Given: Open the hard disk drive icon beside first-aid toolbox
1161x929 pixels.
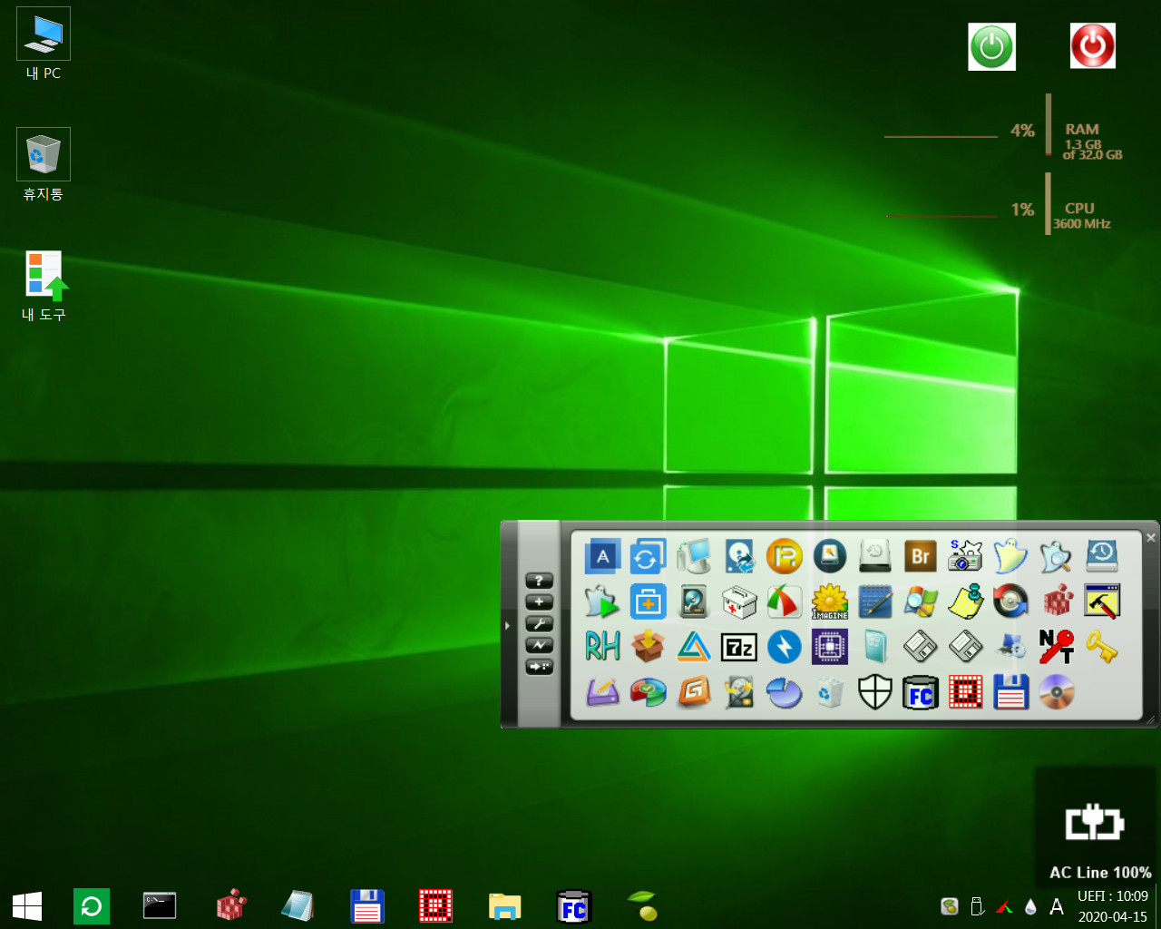Looking at the screenshot, I should pyautogui.click(x=693, y=601).
